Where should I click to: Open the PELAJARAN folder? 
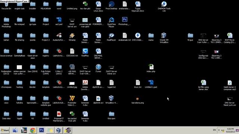click(x=46, y=6)
